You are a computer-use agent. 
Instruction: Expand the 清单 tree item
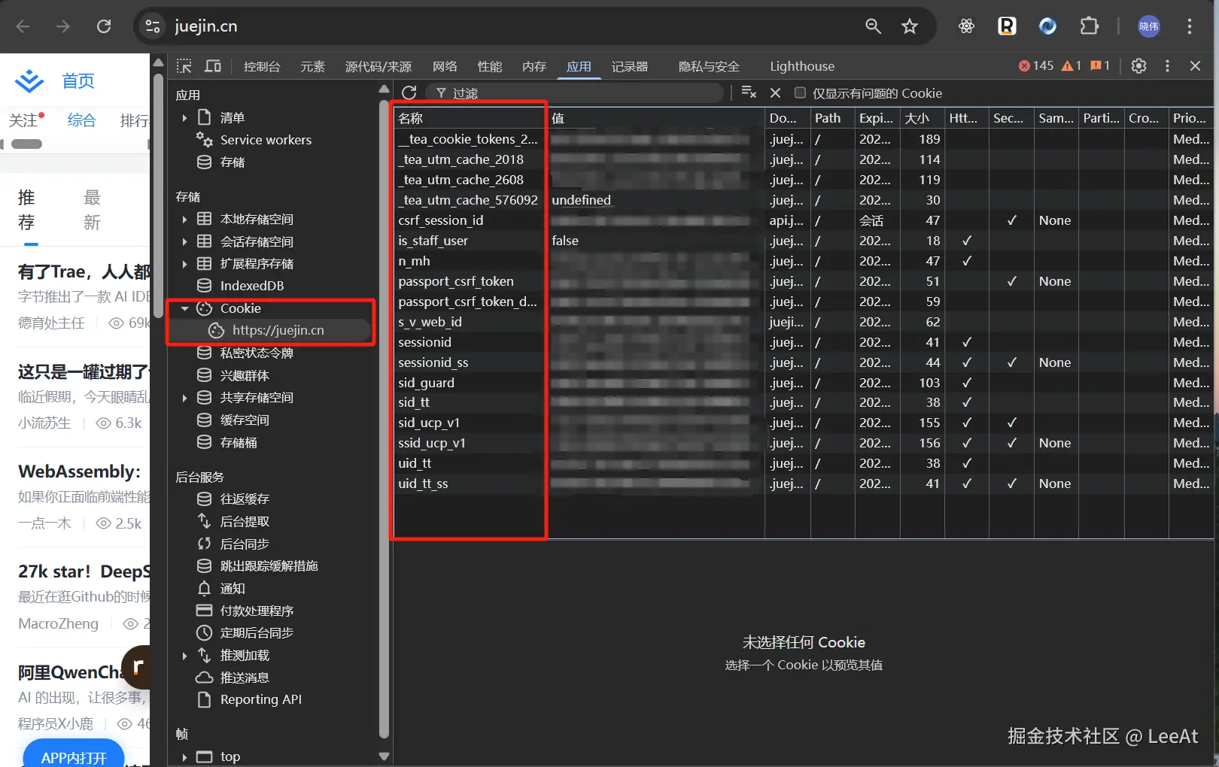(x=184, y=117)
